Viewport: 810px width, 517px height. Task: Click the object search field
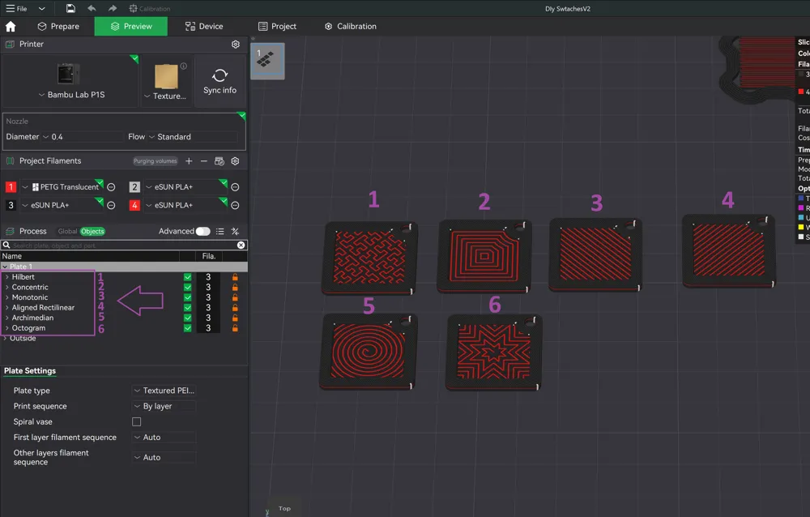tap(124, 245)
